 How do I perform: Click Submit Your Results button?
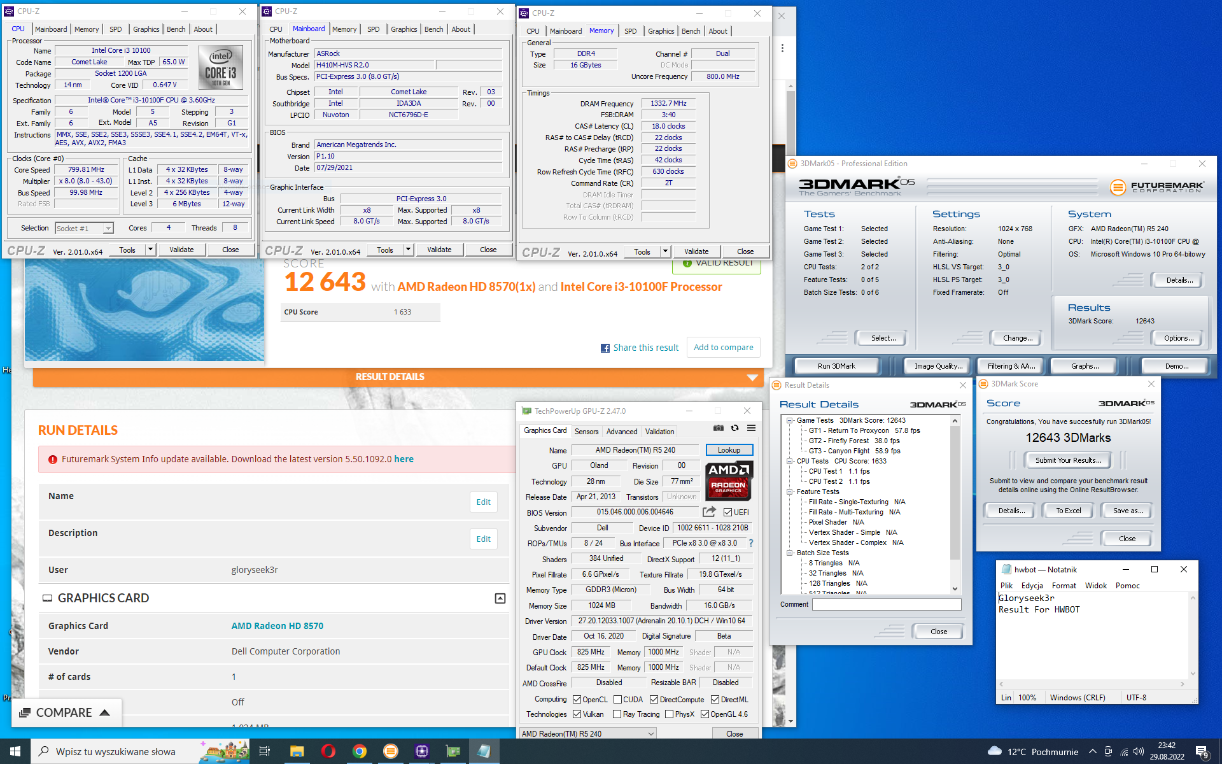click(1068, 460)
